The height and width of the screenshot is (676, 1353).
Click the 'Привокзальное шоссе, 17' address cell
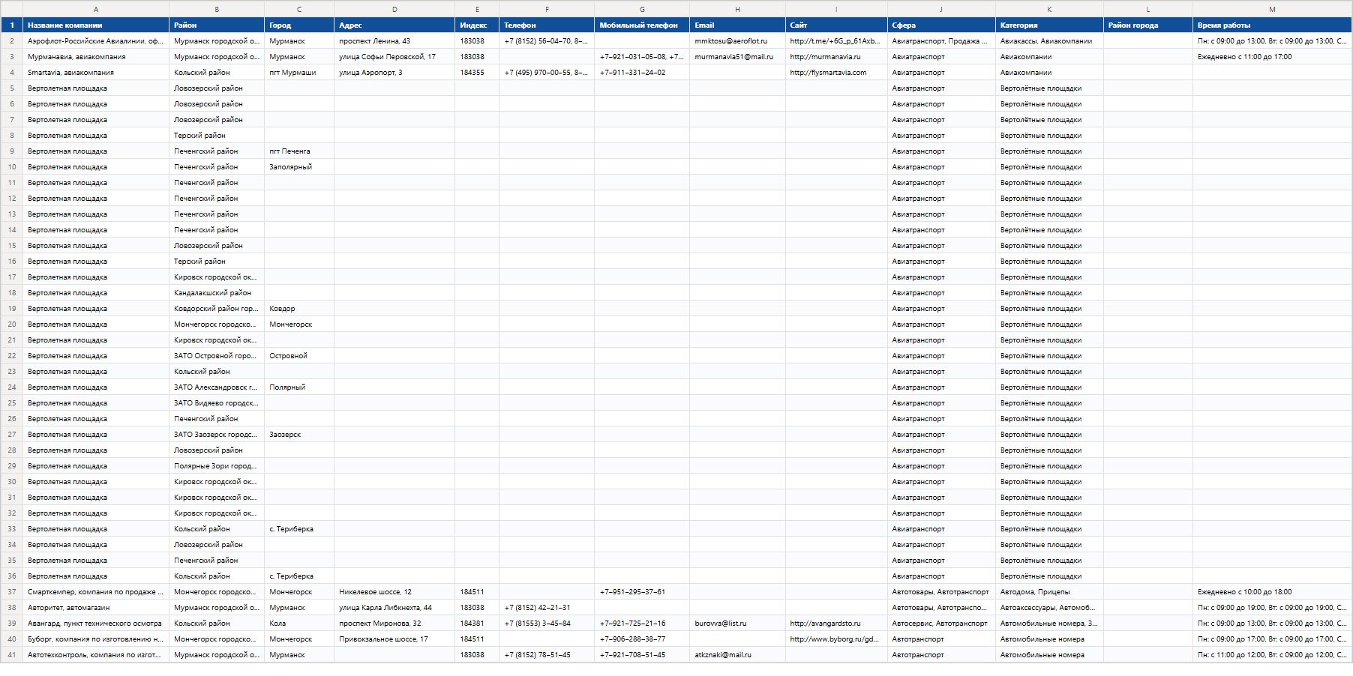[x=394, y=639]
